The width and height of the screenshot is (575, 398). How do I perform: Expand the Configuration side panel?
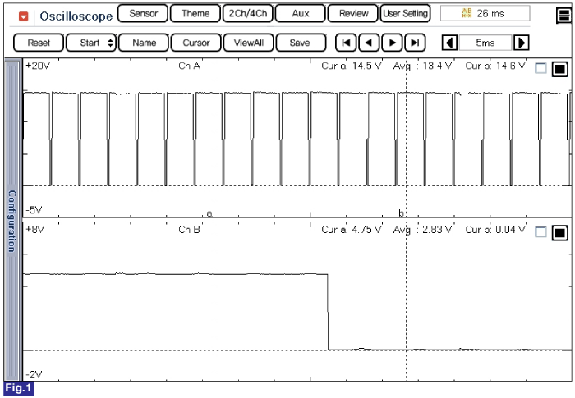click(12, 221)
